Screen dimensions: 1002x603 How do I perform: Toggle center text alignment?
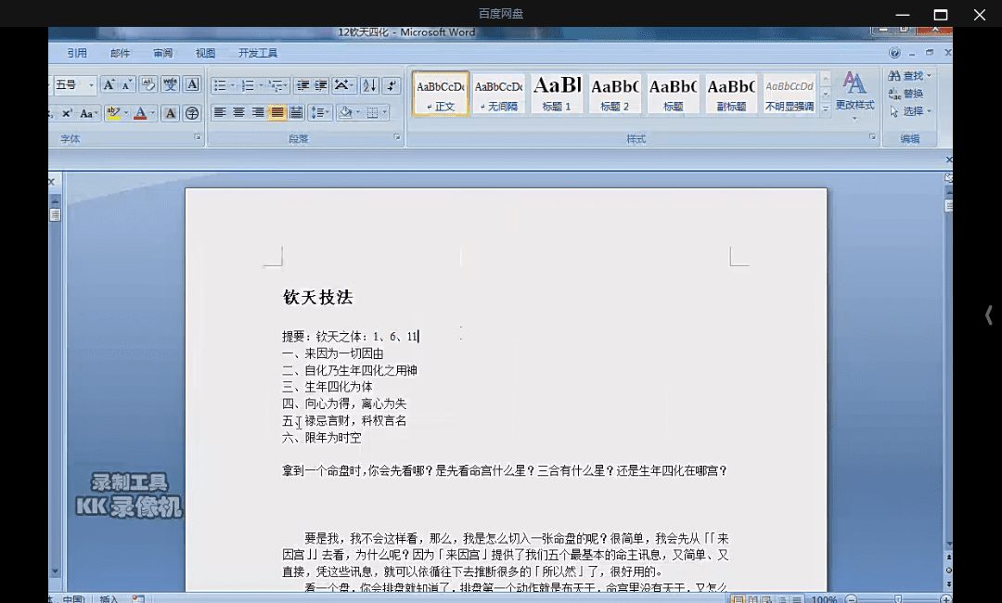pyautogui.click(x=238, y=113)
